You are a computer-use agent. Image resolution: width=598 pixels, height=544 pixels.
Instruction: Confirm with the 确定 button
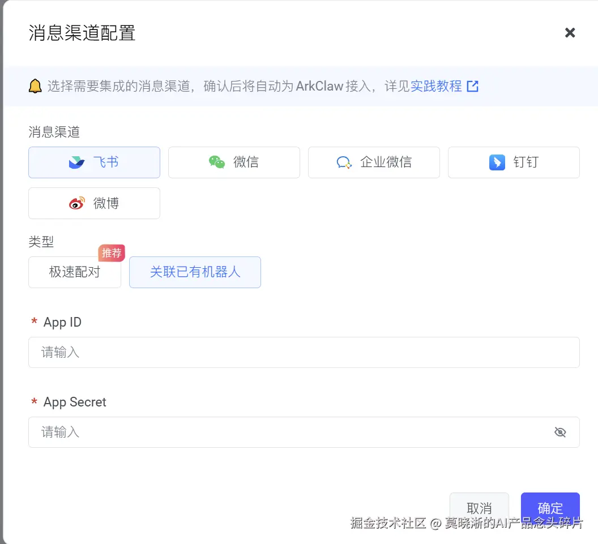point(550,508)
